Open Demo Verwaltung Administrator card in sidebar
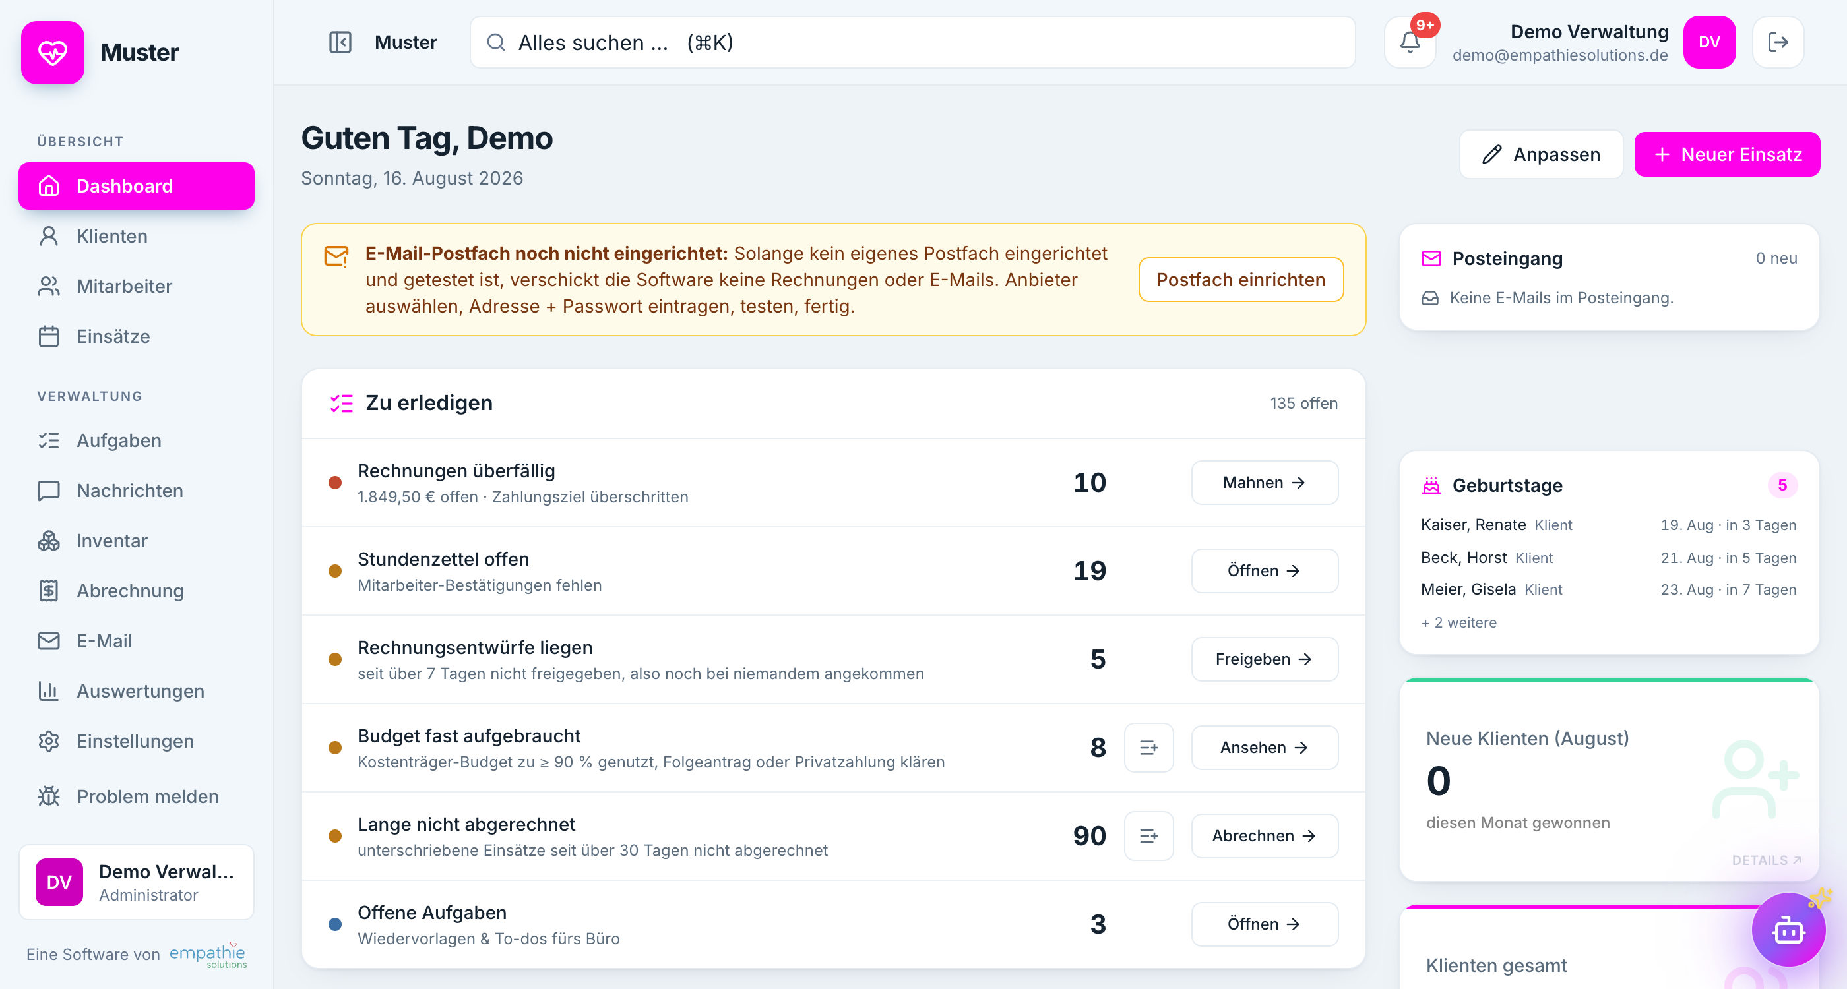This screenshot has width=1847, height=989. pos(137,882)
